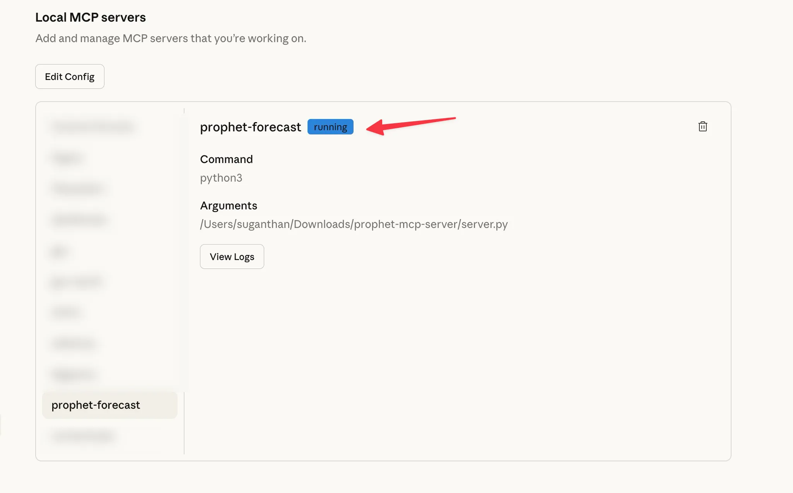This screenshot has width=793, height=493.
Task: Click the blue running status badge
Action: click(x=330, y=127)
